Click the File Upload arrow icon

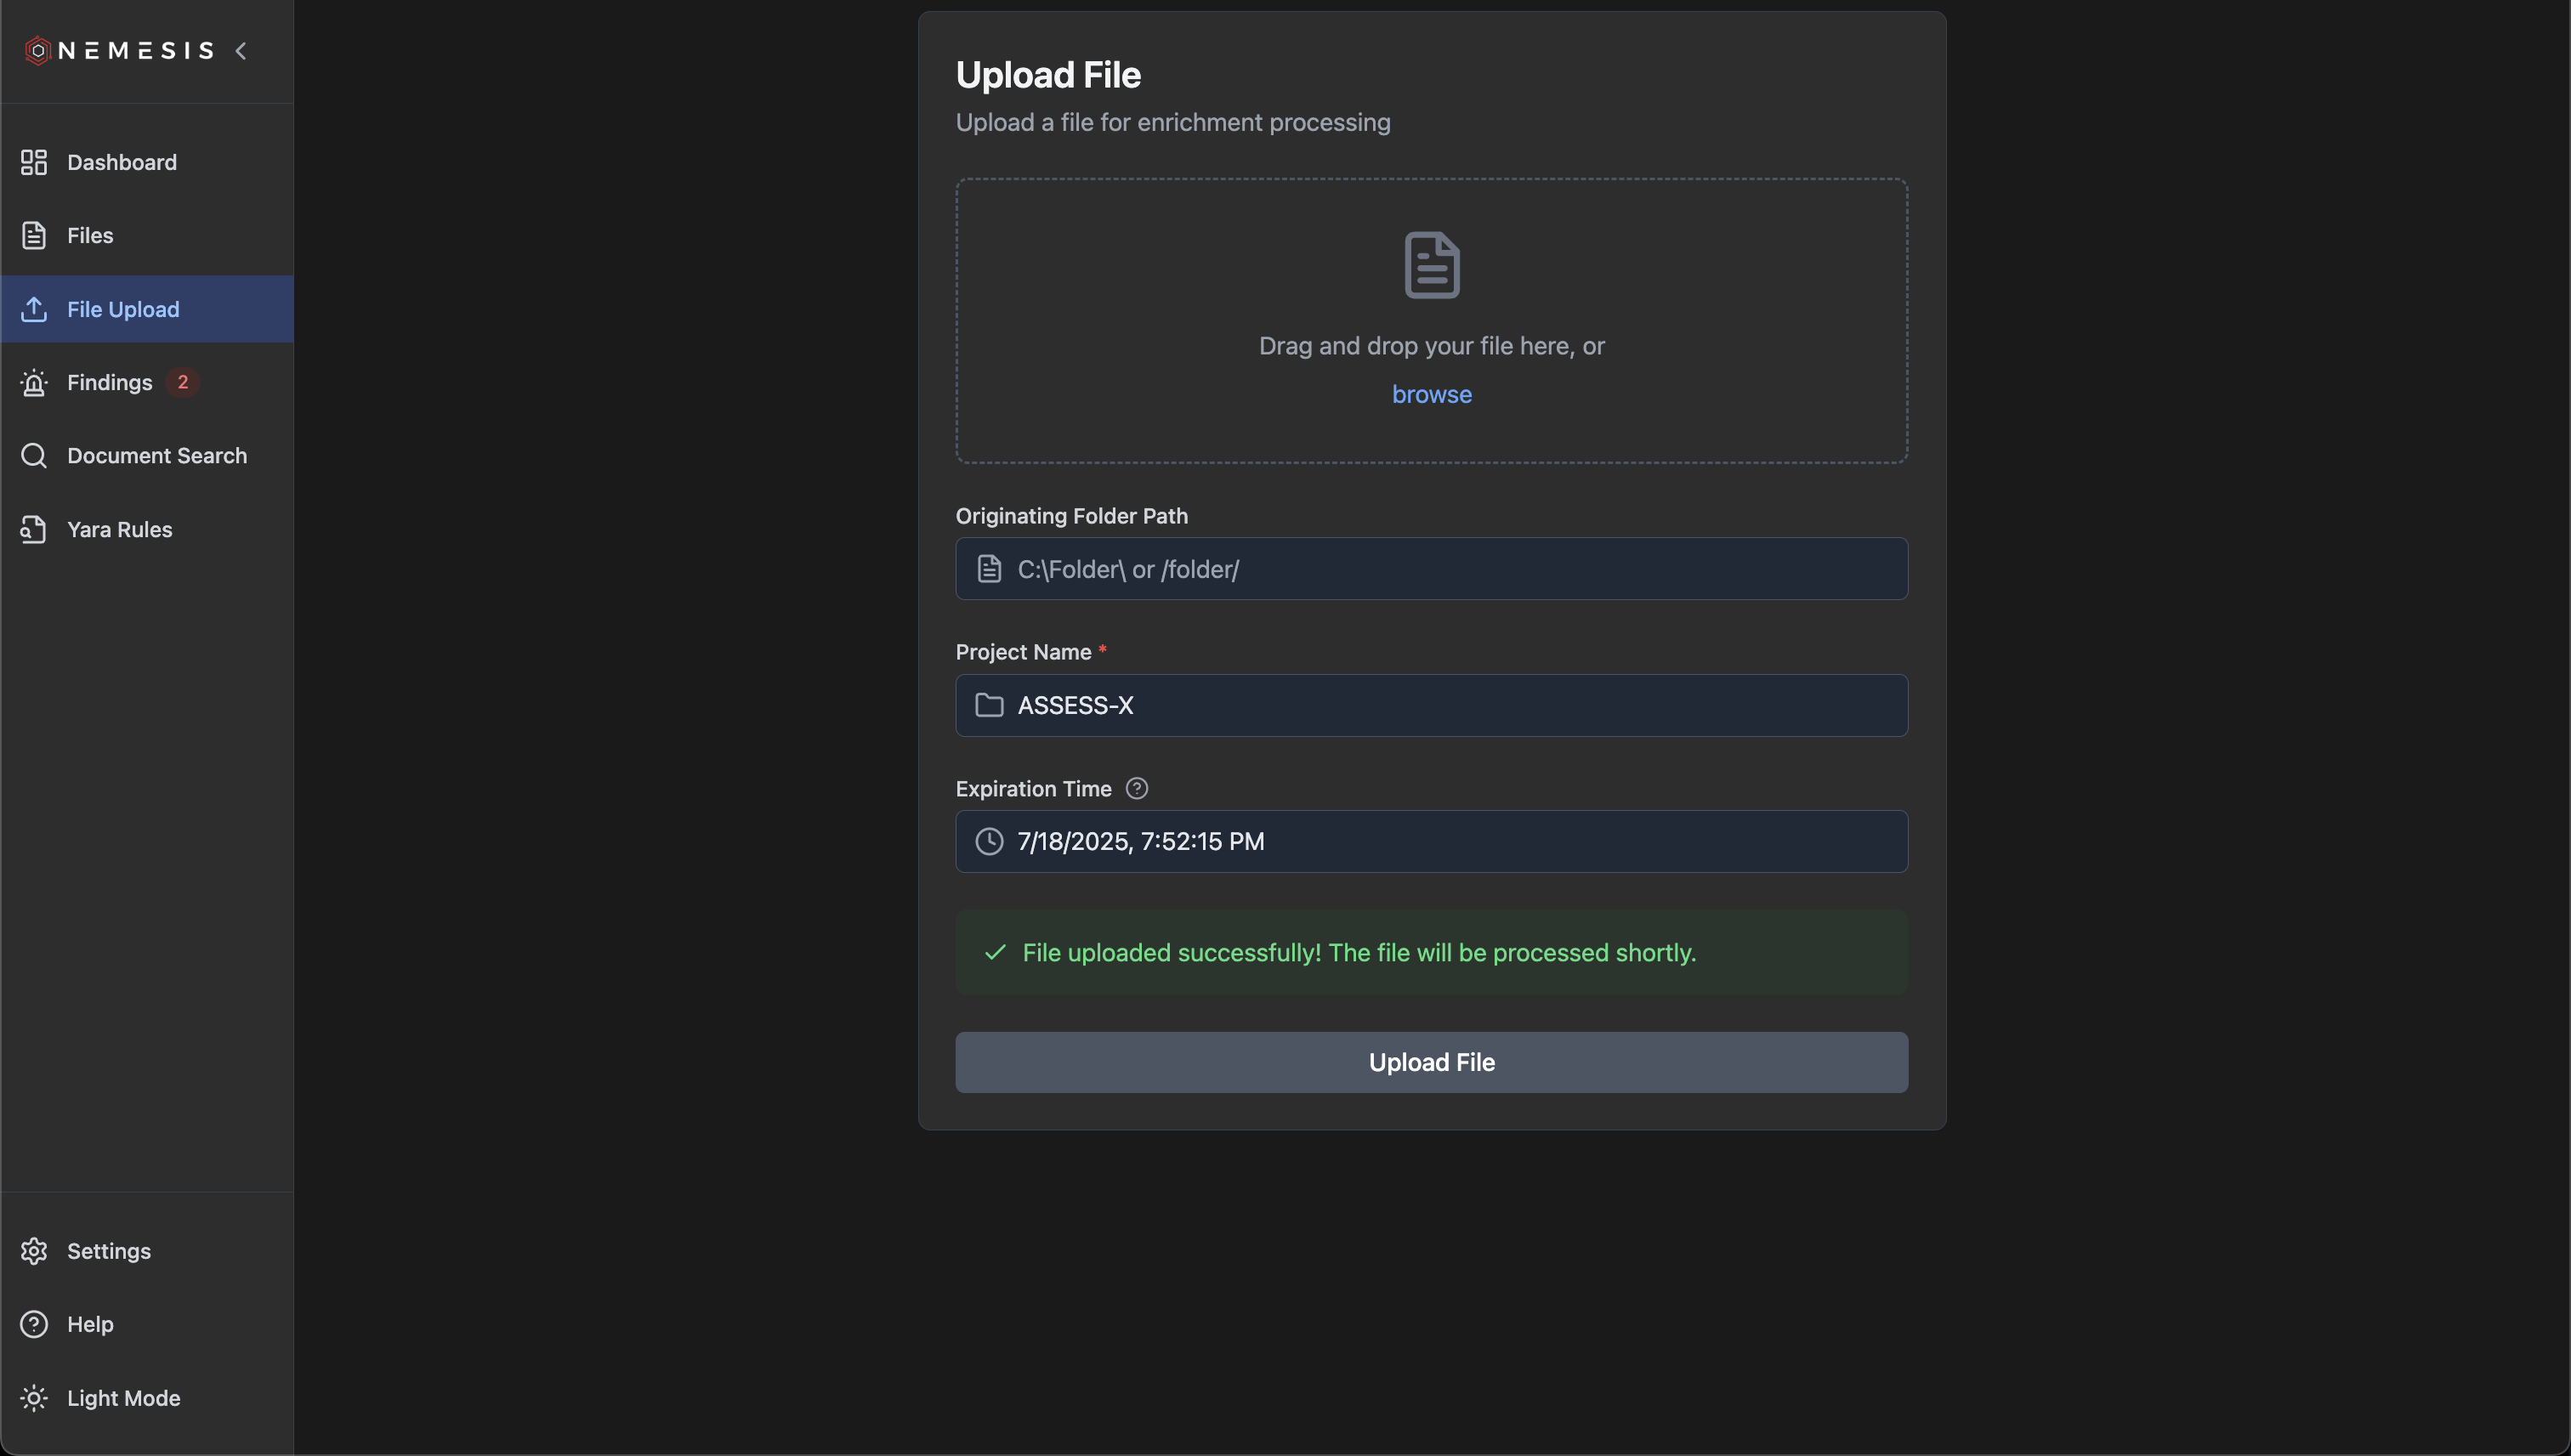pyautogui.click(x=34, y=309)
